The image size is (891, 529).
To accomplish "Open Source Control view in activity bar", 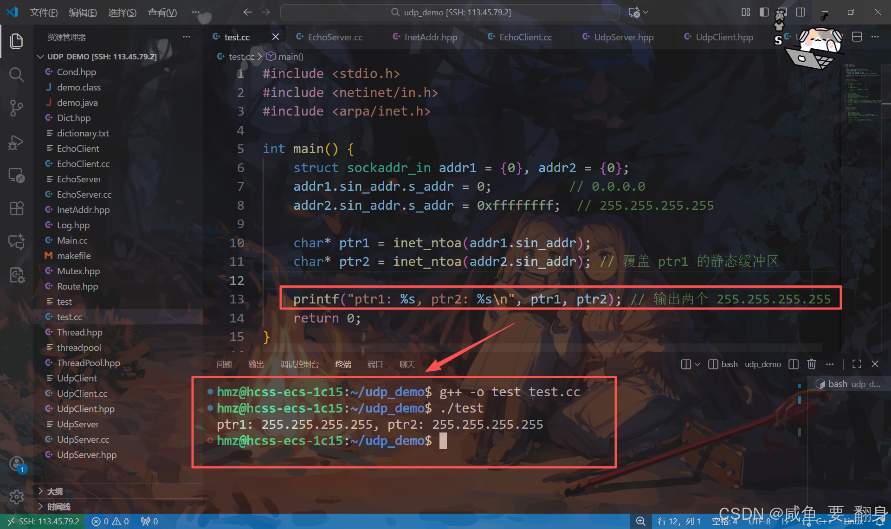I will [16, 108].
